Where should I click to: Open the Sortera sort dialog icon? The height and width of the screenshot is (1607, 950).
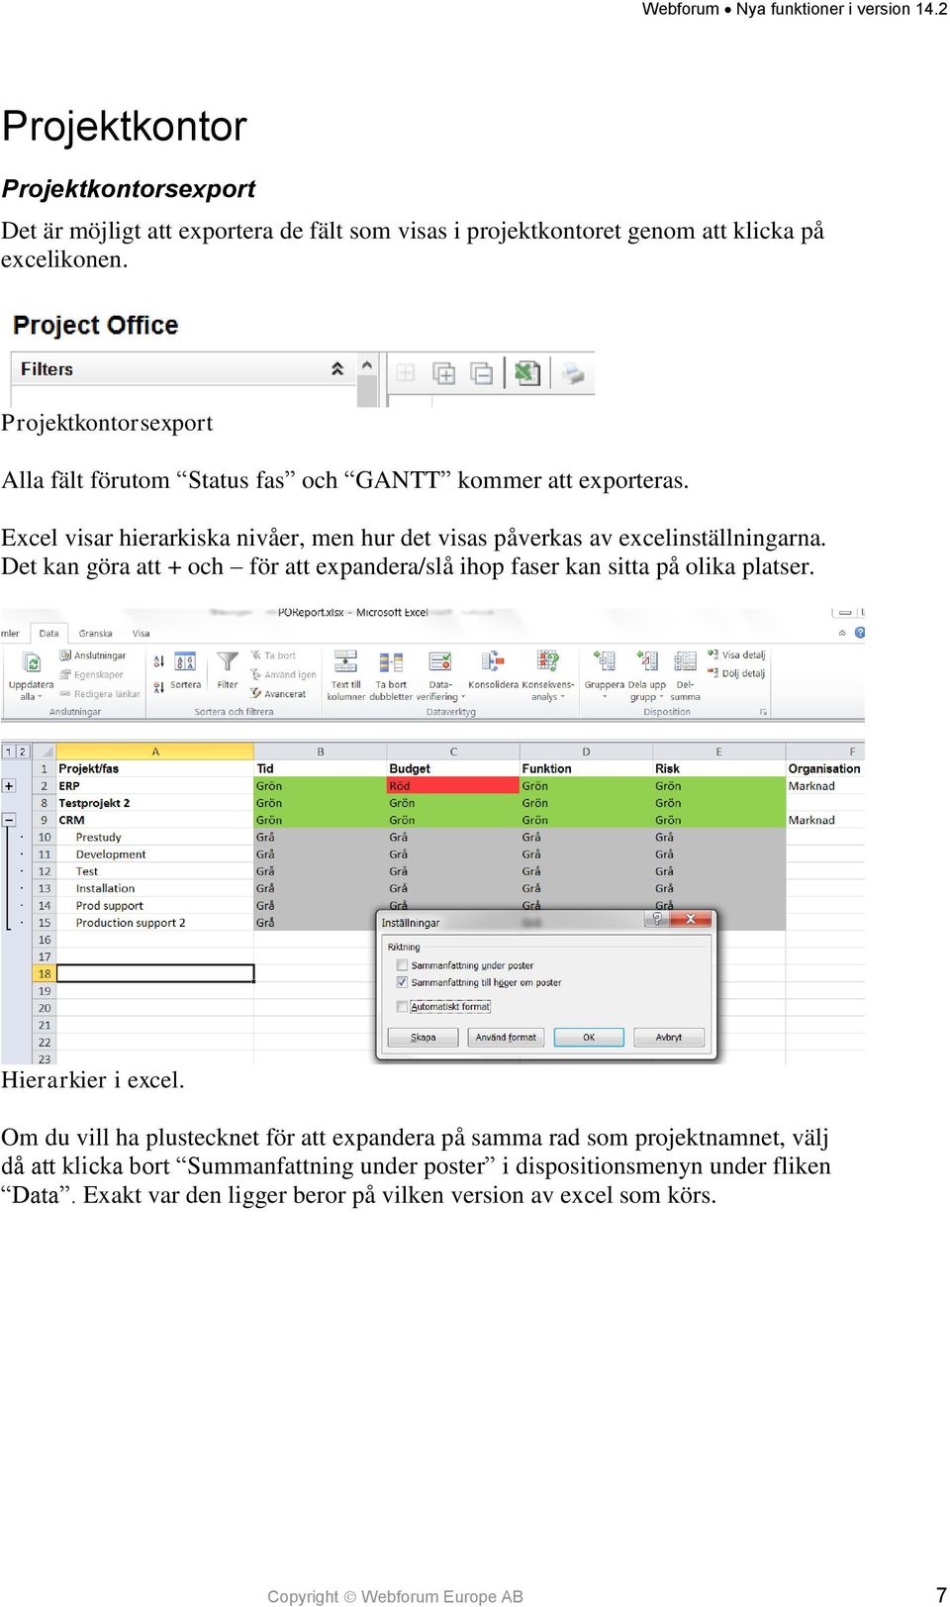185,661
